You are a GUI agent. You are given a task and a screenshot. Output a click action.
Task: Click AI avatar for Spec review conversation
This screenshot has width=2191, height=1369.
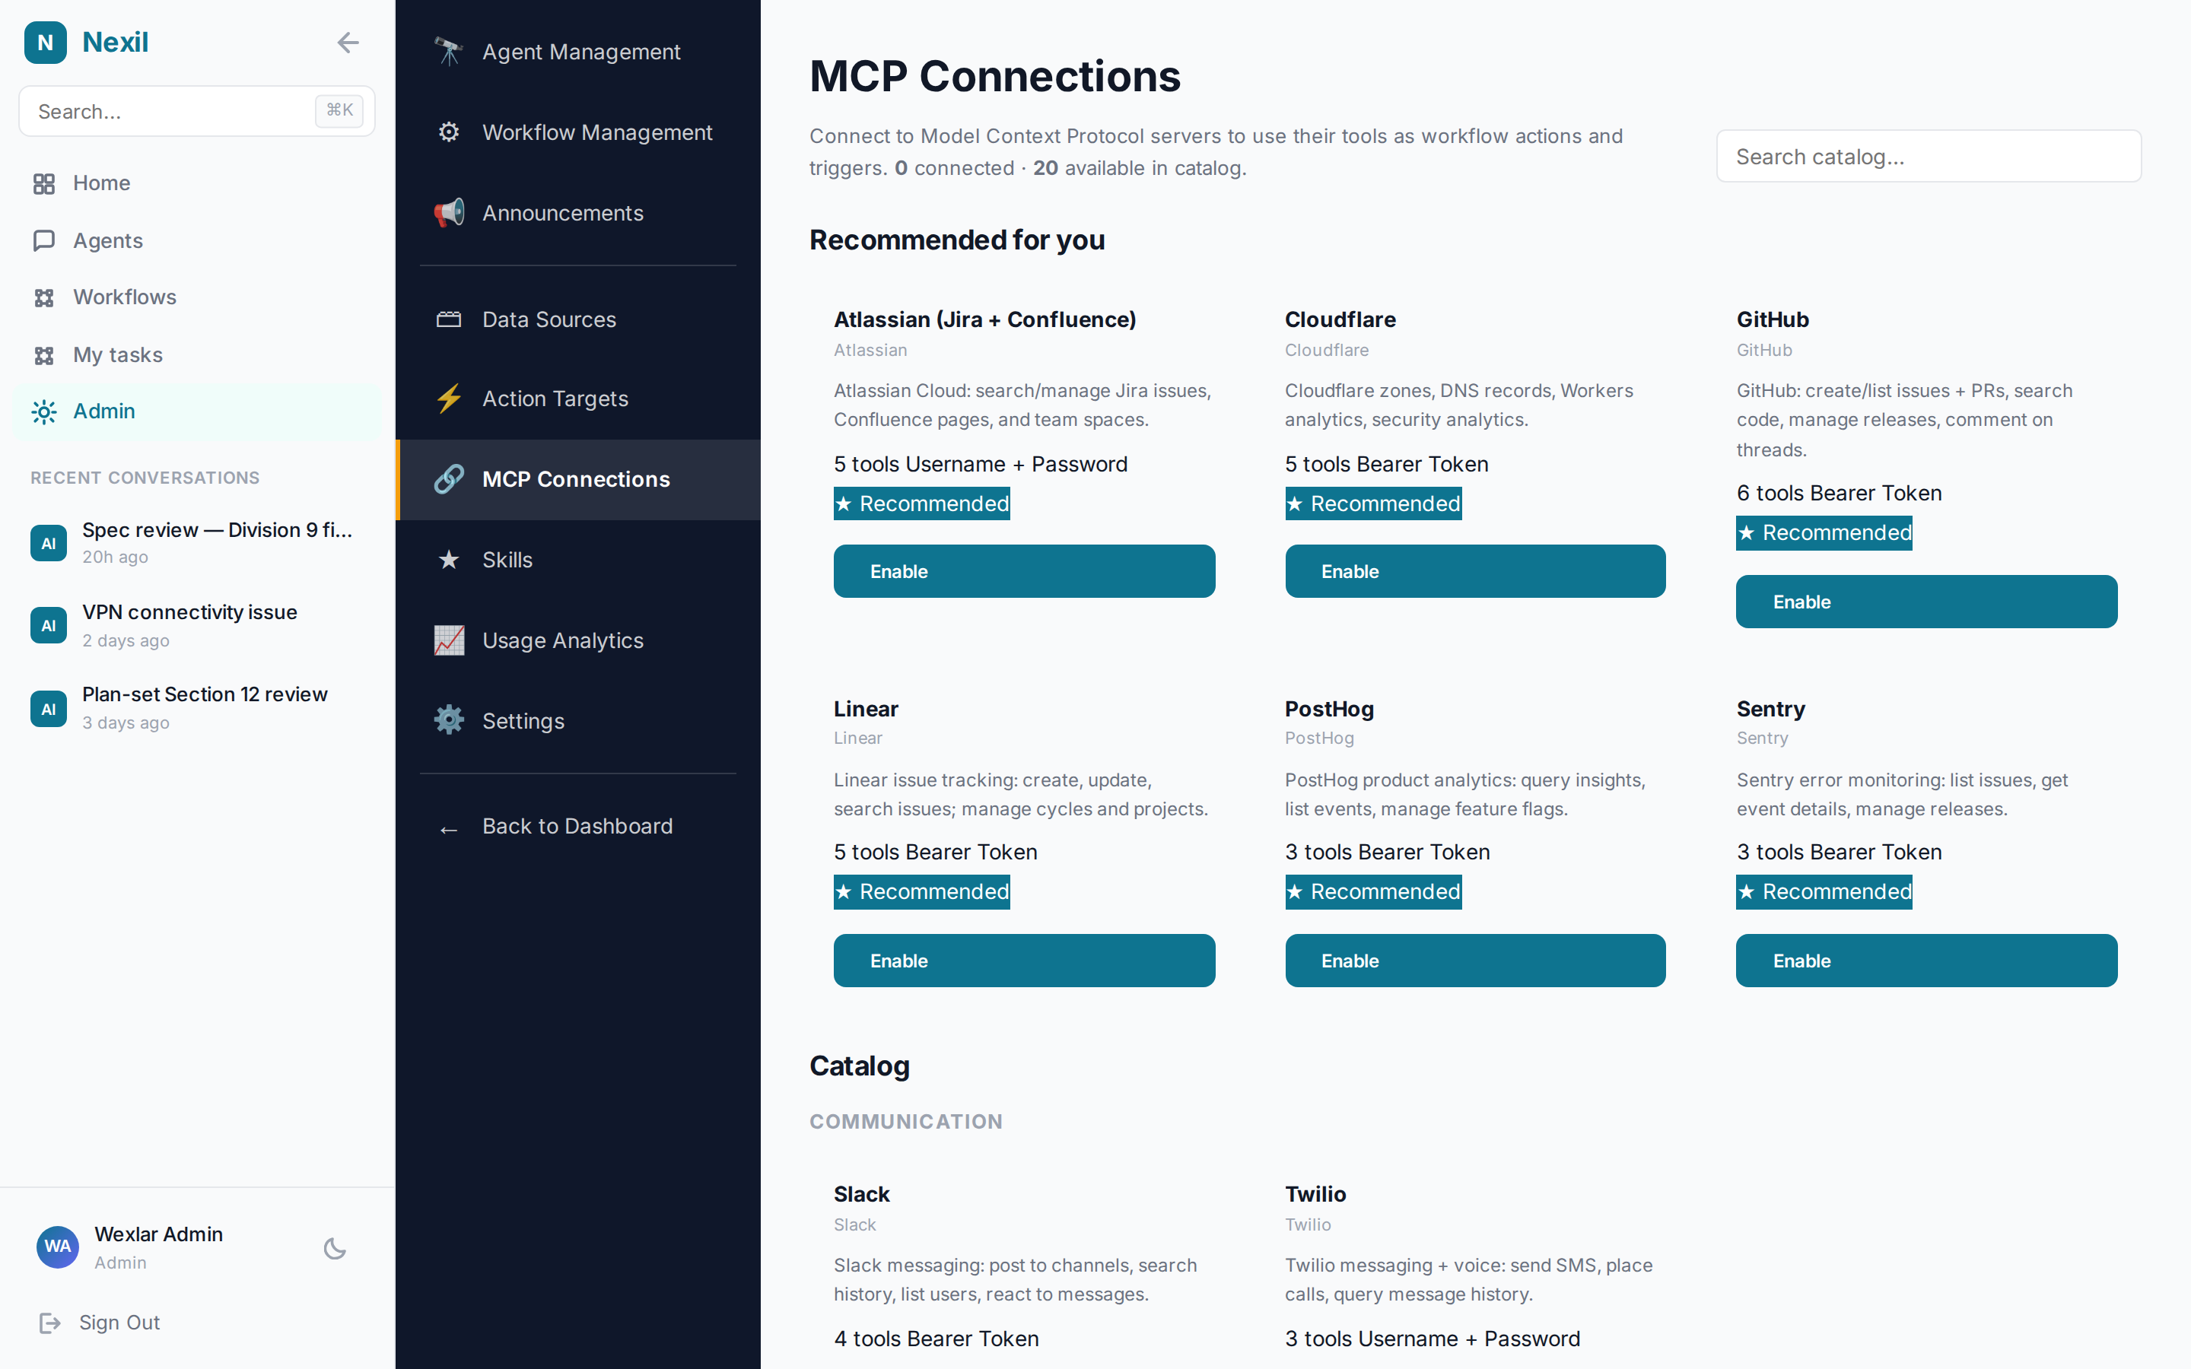[49, 543]
